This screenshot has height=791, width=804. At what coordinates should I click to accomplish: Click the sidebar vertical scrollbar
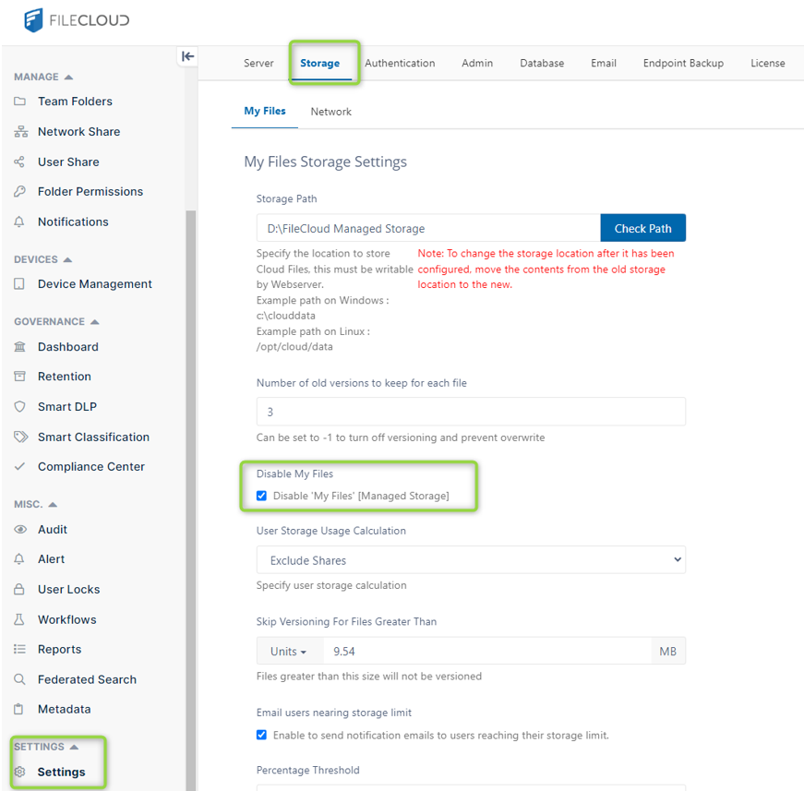click(191, 500)
